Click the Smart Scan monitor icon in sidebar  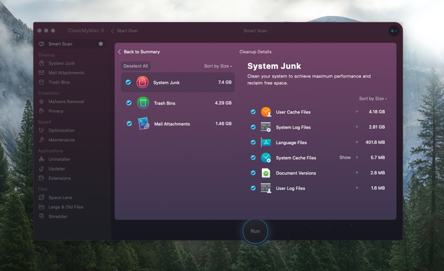[x=41, y=44]
